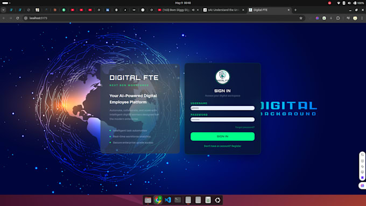Screen dimensions: 366x206
Task: Open the system volume indicator
Action: tap(349, 3)
